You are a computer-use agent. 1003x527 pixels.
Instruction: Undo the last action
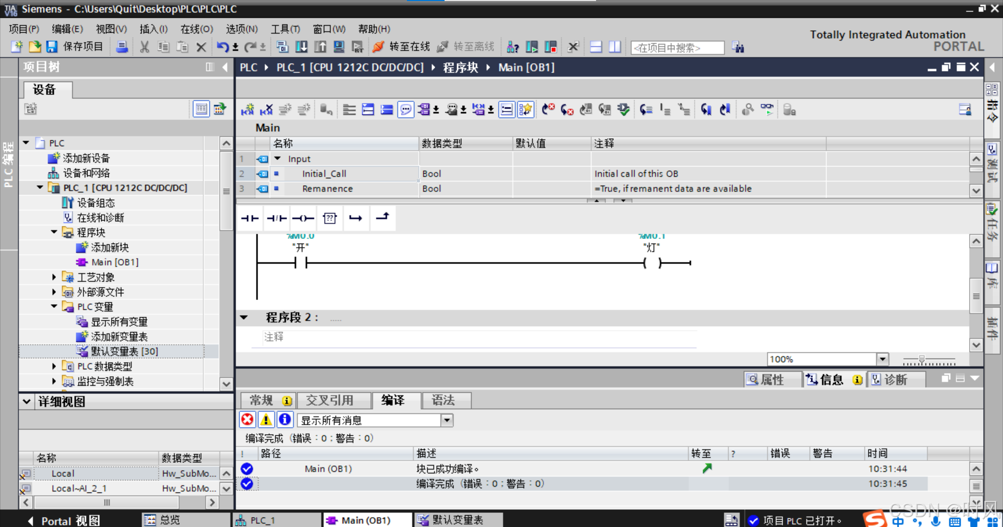click(223, 47)
